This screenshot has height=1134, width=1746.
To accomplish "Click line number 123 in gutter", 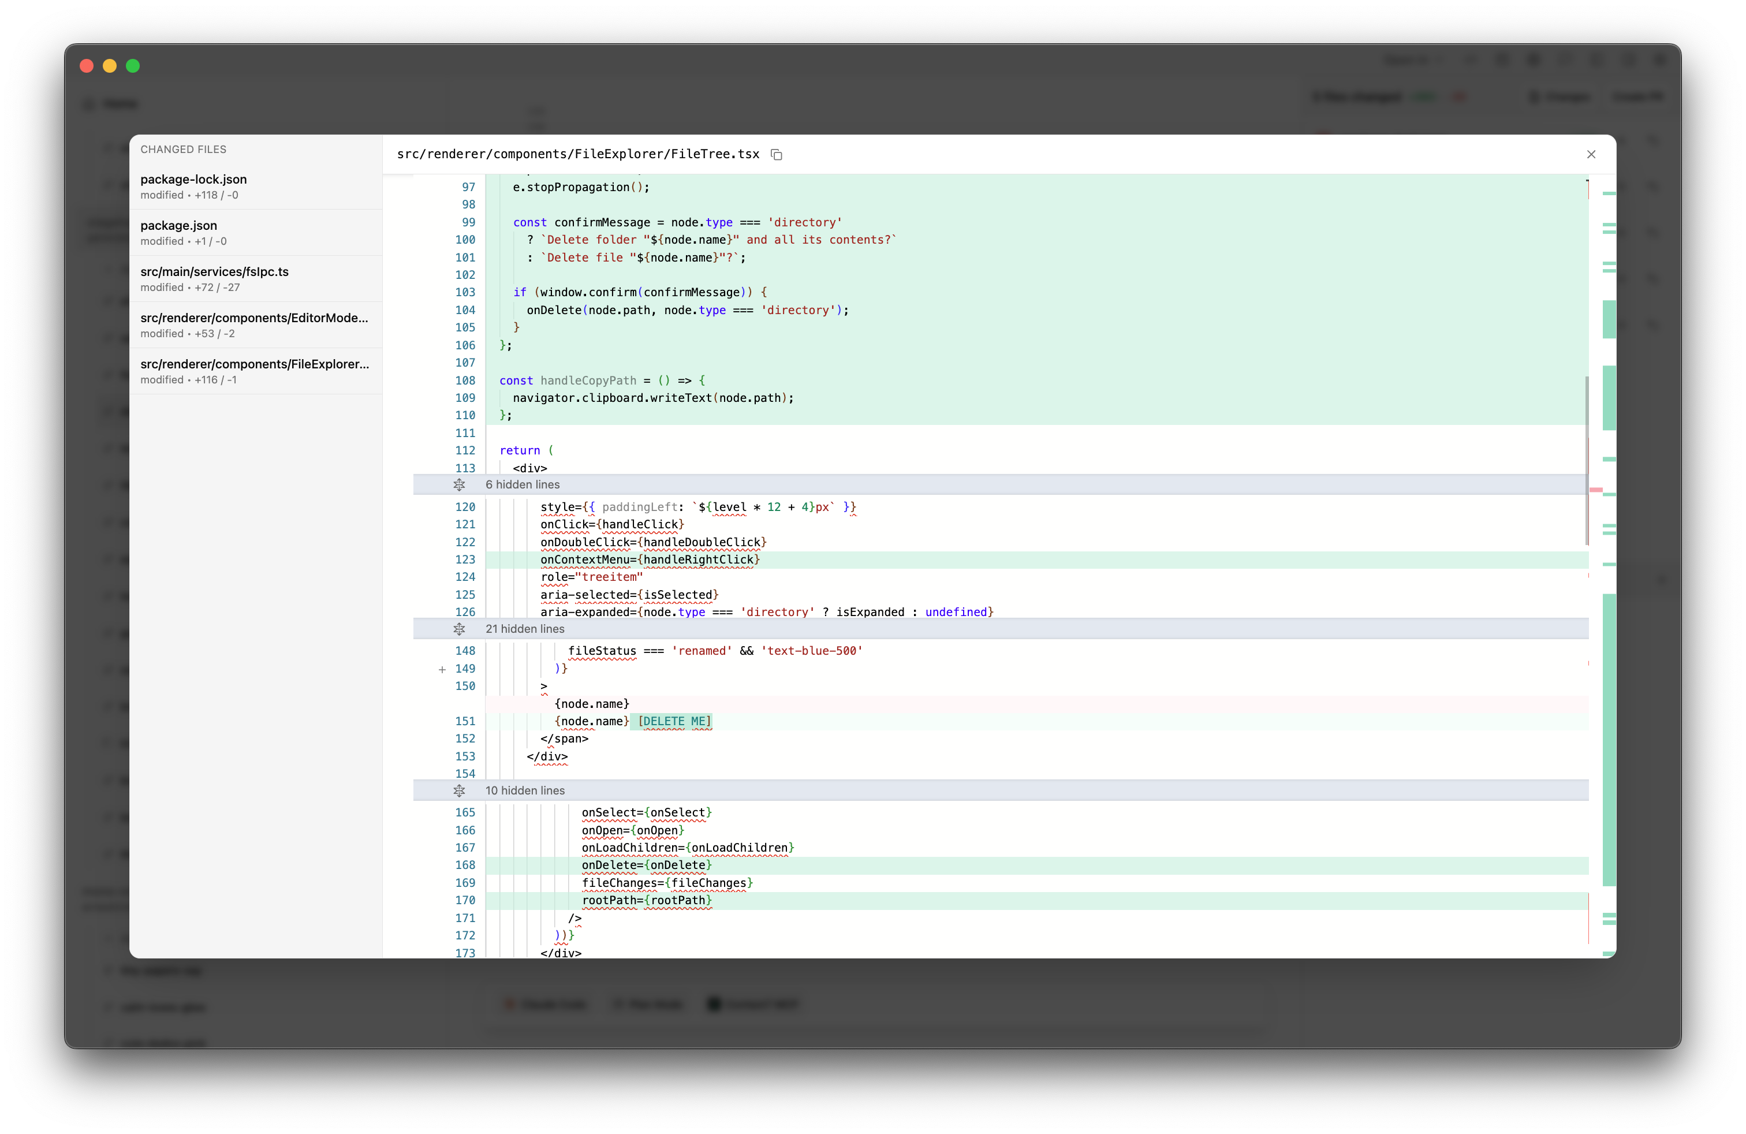I will [465, 559].
